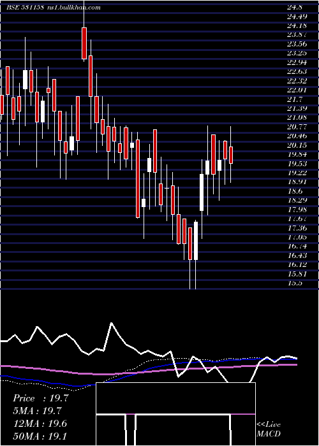The width and height of the screenshot is (319, 446).
Task: Click the 20.46 price axis label
Action: (x=297, y=136)
